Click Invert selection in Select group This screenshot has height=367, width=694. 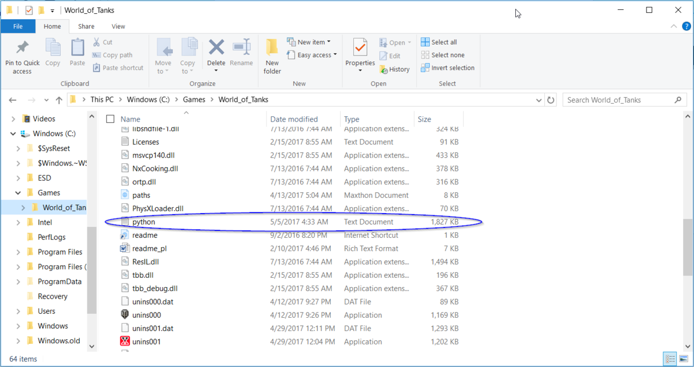tap(448, 68)
